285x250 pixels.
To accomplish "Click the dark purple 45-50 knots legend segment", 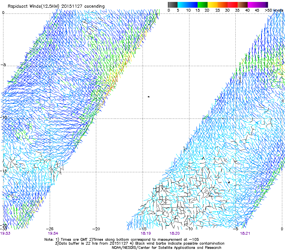I will [263, 5].
